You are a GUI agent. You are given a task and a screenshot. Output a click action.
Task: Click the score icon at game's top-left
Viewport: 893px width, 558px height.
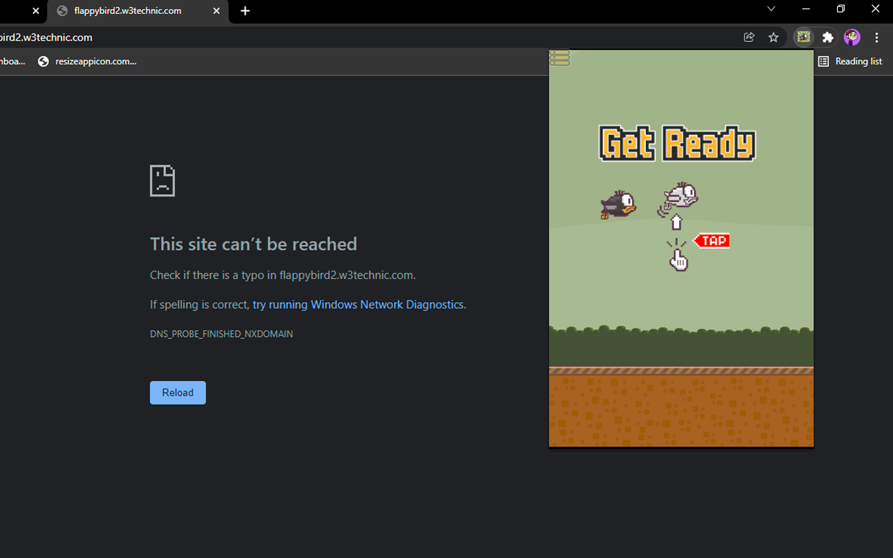[560, 58]
